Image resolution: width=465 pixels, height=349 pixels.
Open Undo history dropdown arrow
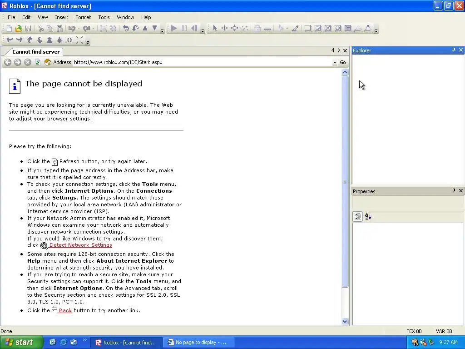coord(79,29)
